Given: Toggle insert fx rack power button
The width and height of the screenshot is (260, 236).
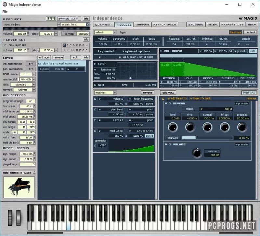Looking at the screenshot, I should tap(163, 99).
